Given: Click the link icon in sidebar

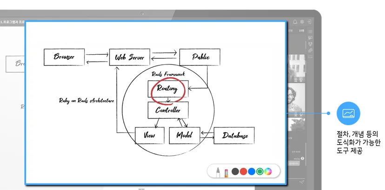Looking at the screenshot, I should [310, 50].
